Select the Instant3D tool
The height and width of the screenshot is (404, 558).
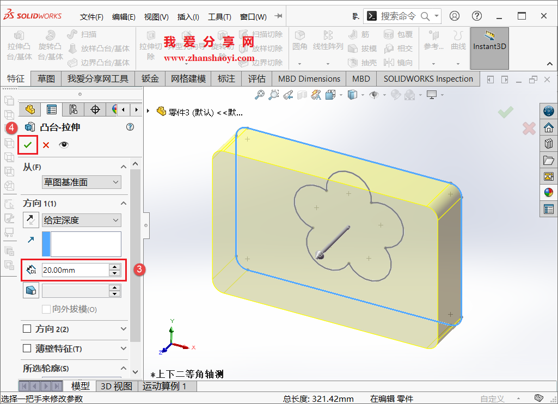[x=489, y=47]
